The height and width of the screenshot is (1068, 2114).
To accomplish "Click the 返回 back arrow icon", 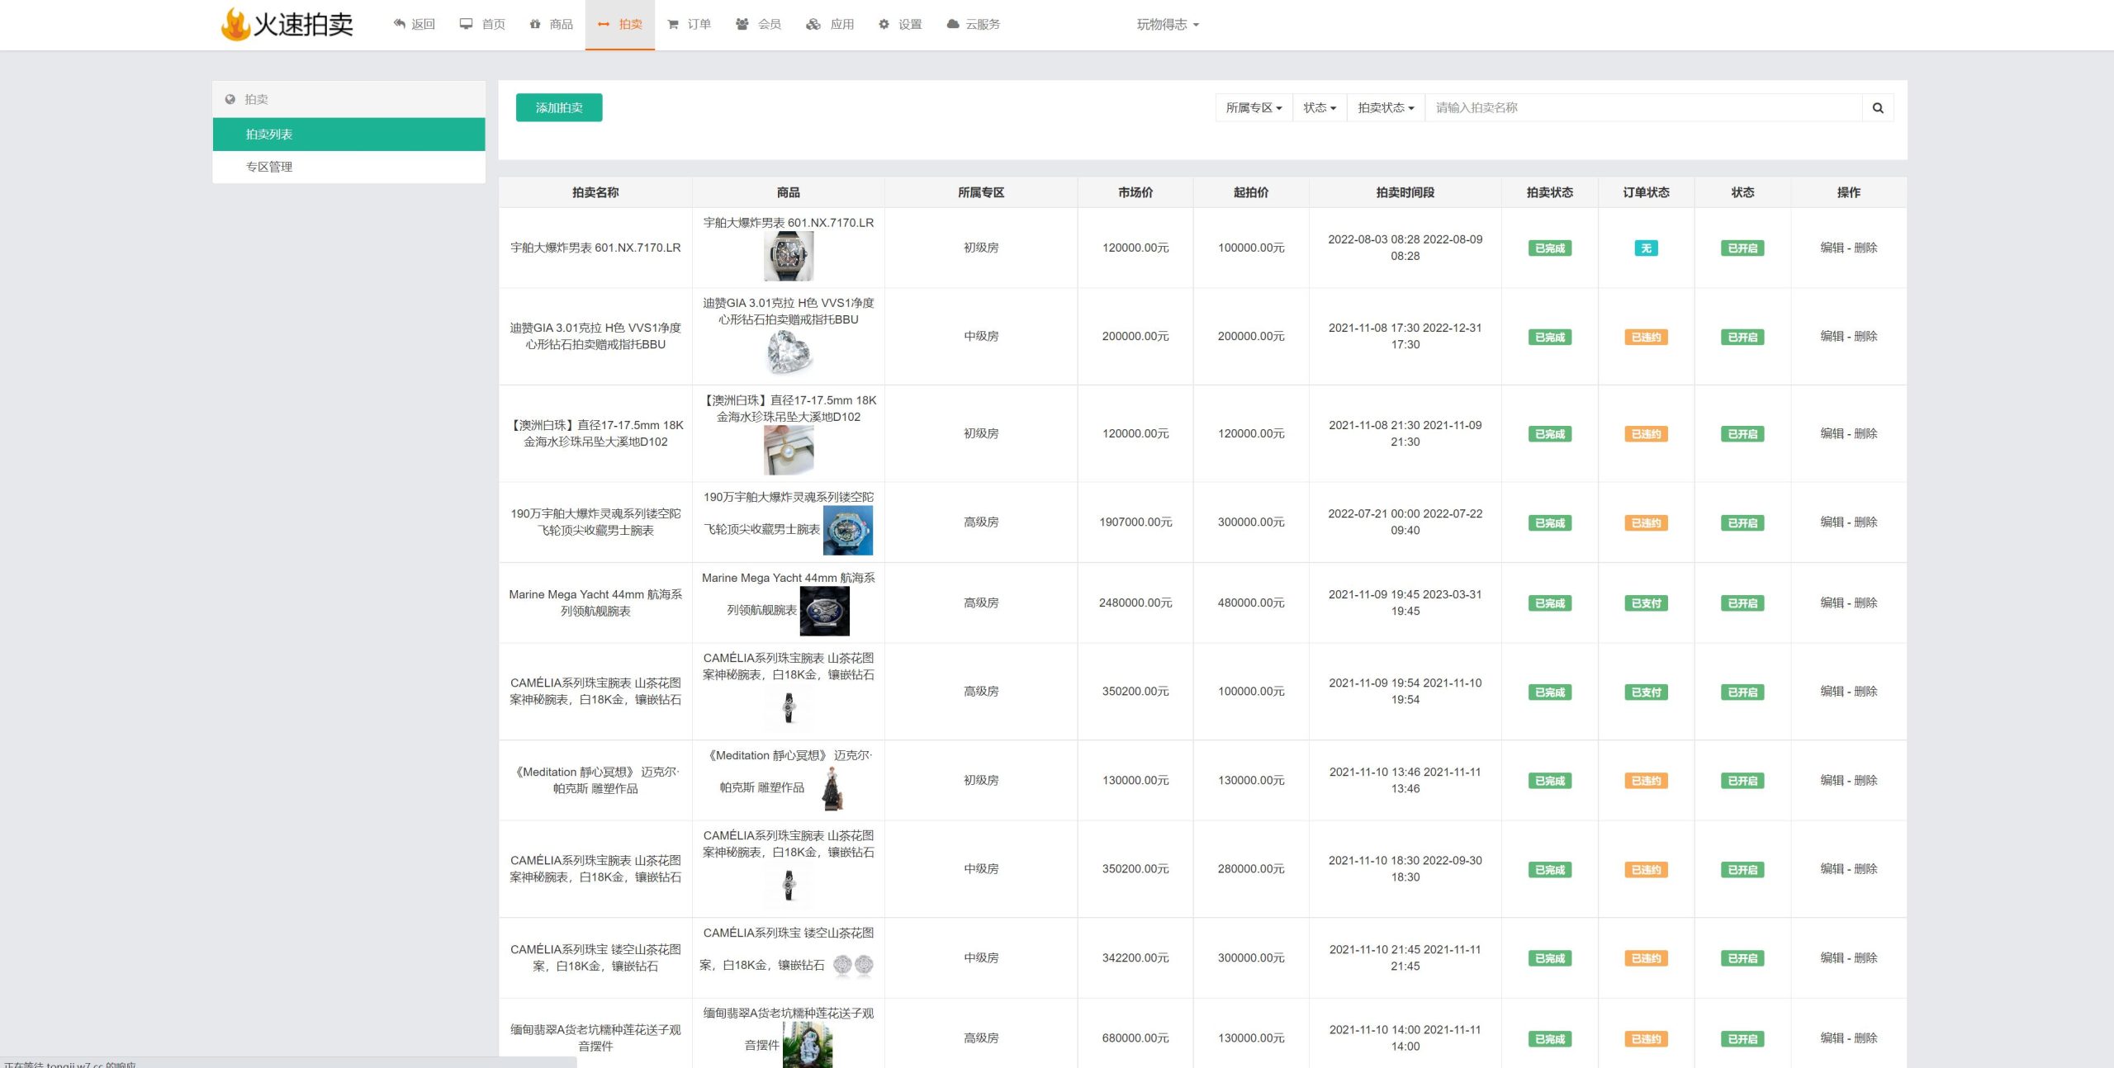I will (x=400, y=24).
